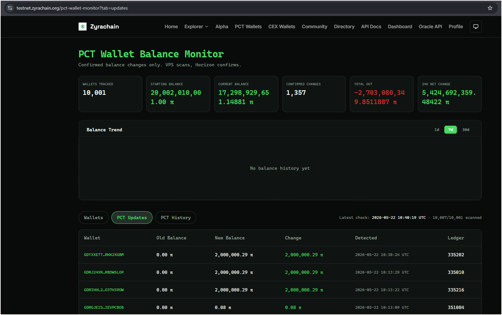Click the "No balance history yet" message
The image size is (502, 315).
(x=280, y=168)
